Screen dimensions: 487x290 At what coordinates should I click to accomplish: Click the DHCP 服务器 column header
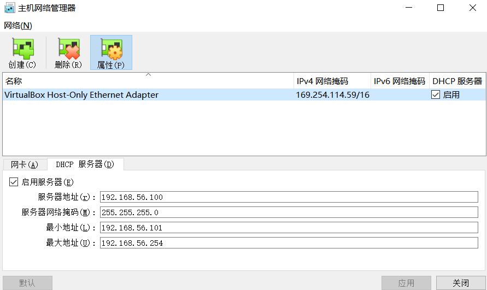click(457, 81)
